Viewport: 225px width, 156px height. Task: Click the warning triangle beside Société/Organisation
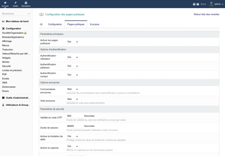coord(25,33)
